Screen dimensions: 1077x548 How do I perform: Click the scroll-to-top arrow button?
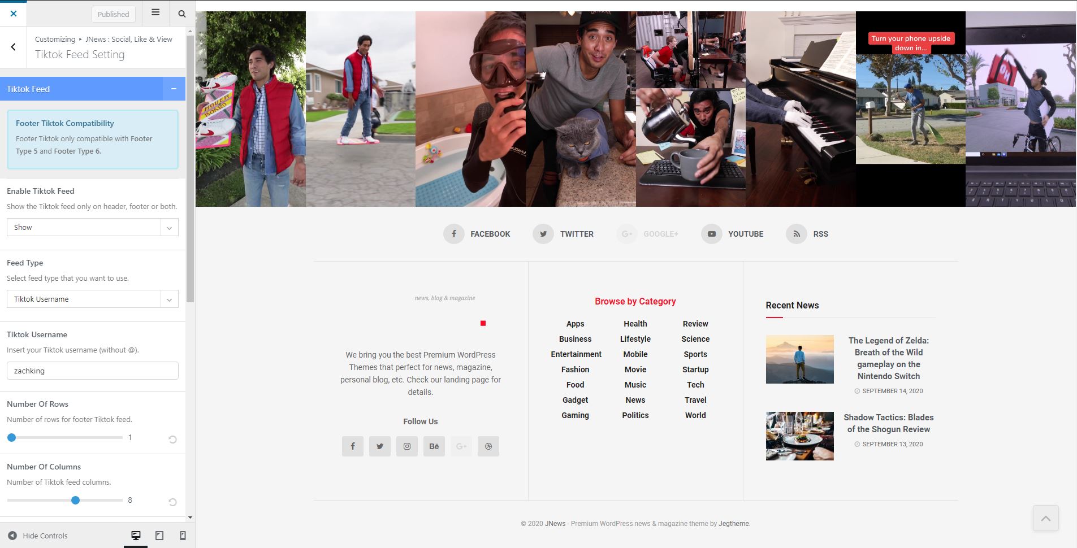tap(1045, 518)
